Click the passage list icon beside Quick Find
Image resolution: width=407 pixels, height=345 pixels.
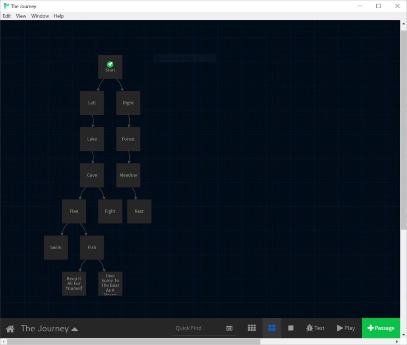[x=229, y=328]
